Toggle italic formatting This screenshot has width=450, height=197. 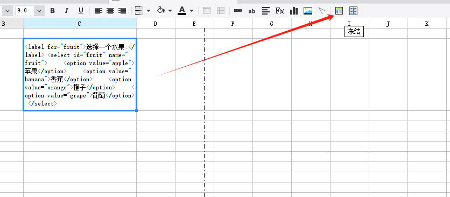67,11
